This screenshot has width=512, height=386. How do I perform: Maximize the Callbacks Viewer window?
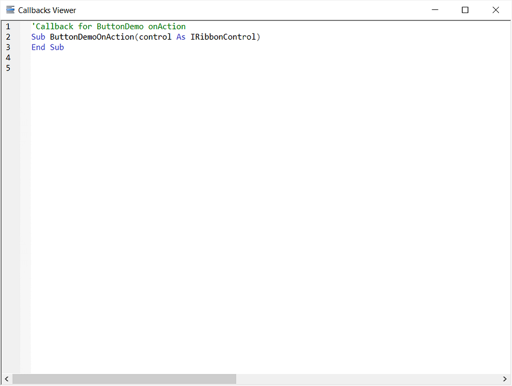465,10
